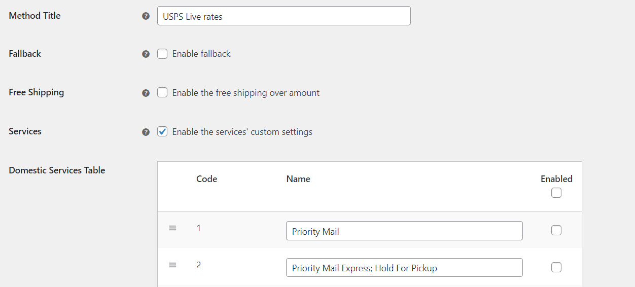This screenshot has width=635, height=287.
Task: Enable the Priority Mail service checkbox
Action: click(x=556, y=230)
